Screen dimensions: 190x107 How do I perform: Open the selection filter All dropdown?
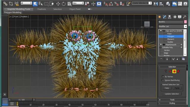(26, 3)
